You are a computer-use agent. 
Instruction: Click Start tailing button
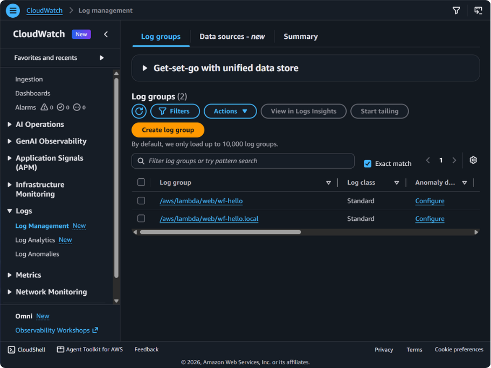pyautogui.click(x=379, y=111)
